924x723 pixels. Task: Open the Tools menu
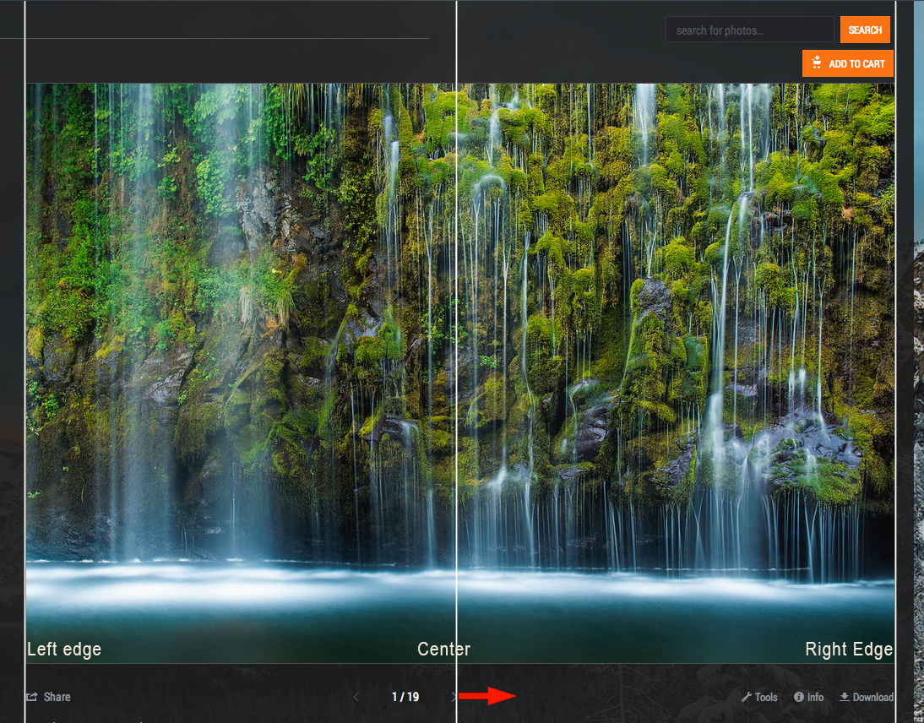pyautogui.click(x=759, y=697)
